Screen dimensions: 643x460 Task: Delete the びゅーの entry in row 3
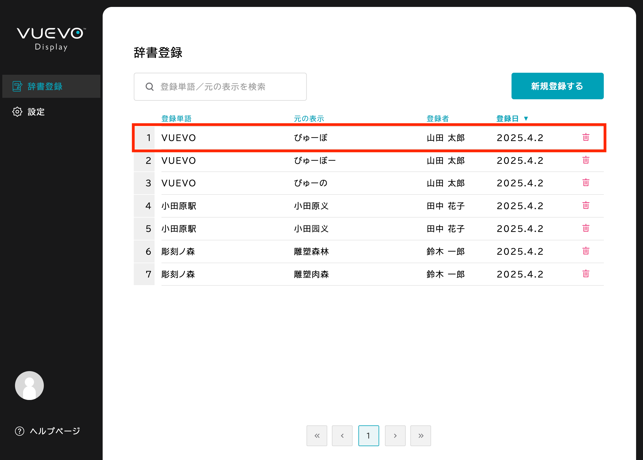tap(586, 183)
